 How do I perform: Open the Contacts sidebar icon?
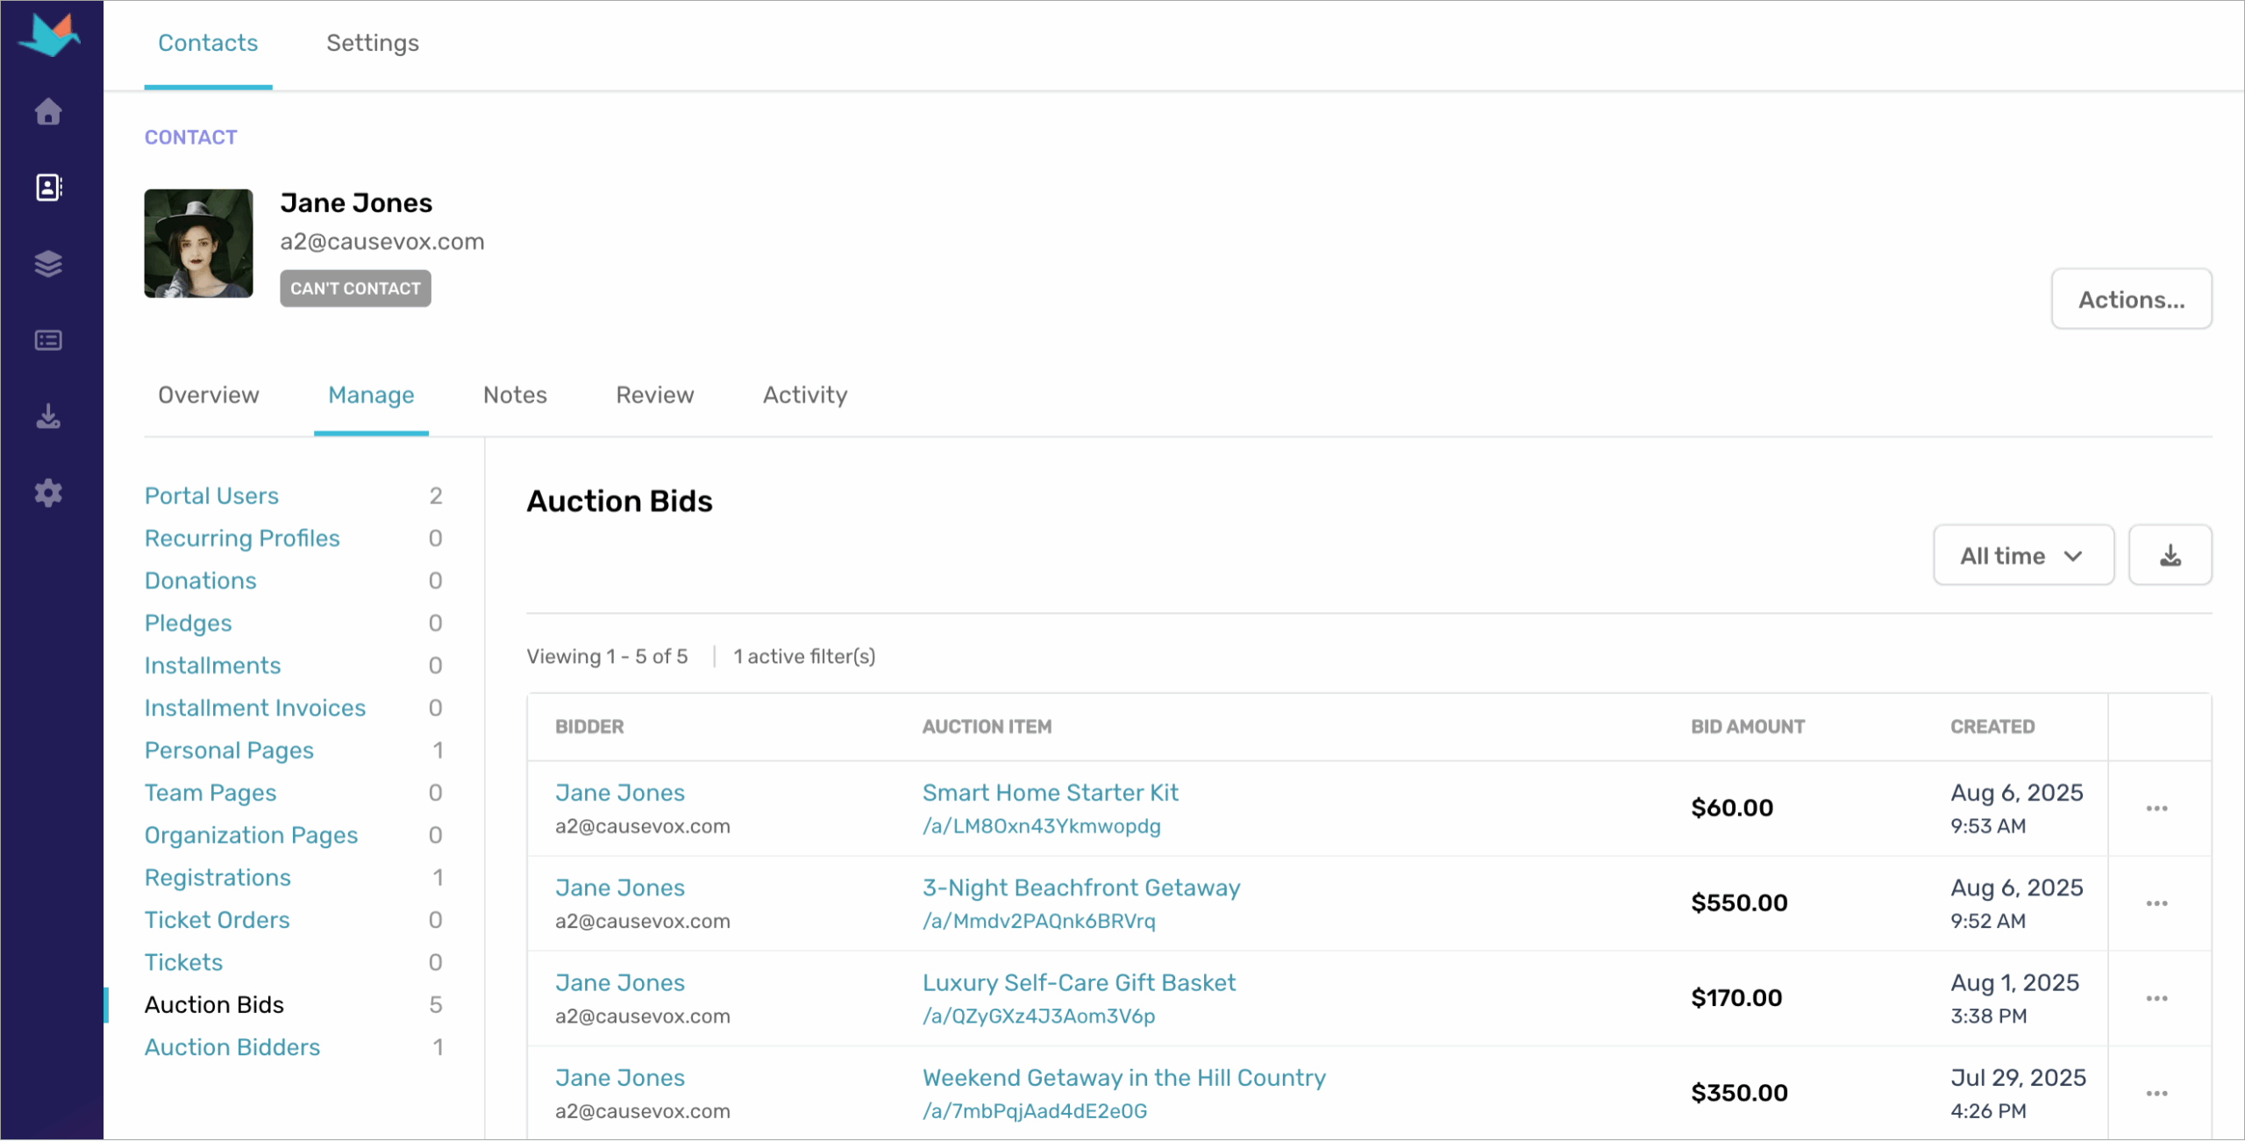click(48, 187)
